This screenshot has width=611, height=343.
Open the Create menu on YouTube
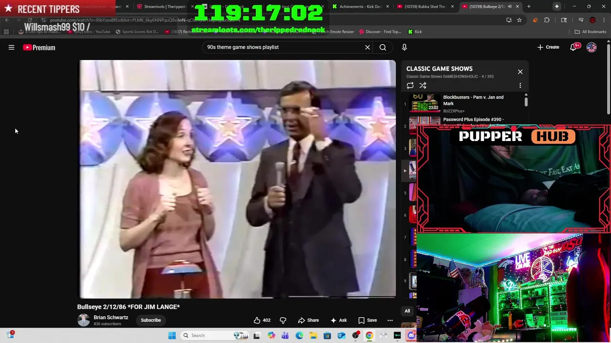548,47
